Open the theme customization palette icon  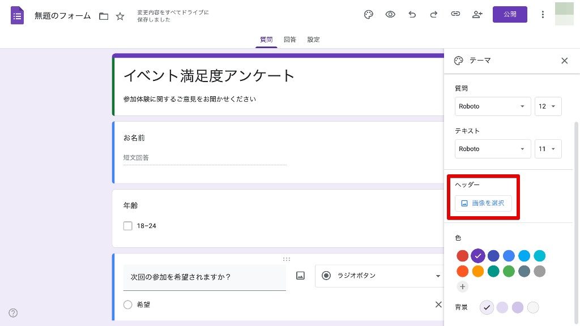pos(369,15)
